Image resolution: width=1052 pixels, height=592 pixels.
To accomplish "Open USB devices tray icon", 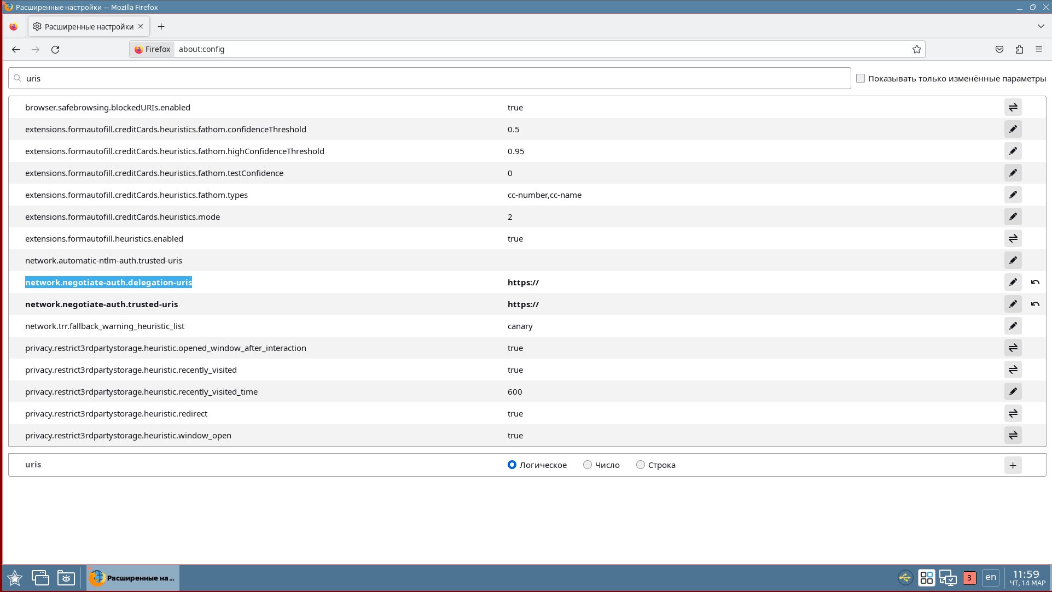I will point(905,577).
